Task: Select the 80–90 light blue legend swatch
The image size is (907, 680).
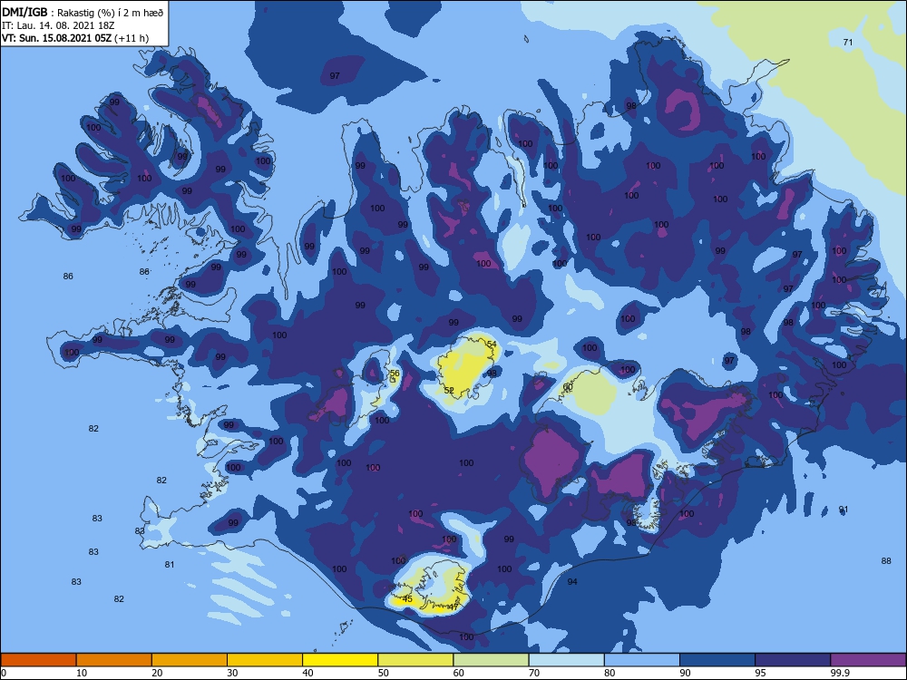Action: tap(642, 660)
